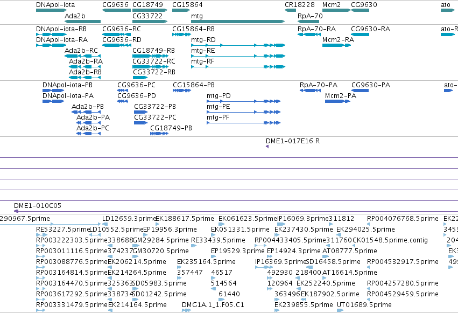Click the CG33722 gene annotation

point(150,22)
